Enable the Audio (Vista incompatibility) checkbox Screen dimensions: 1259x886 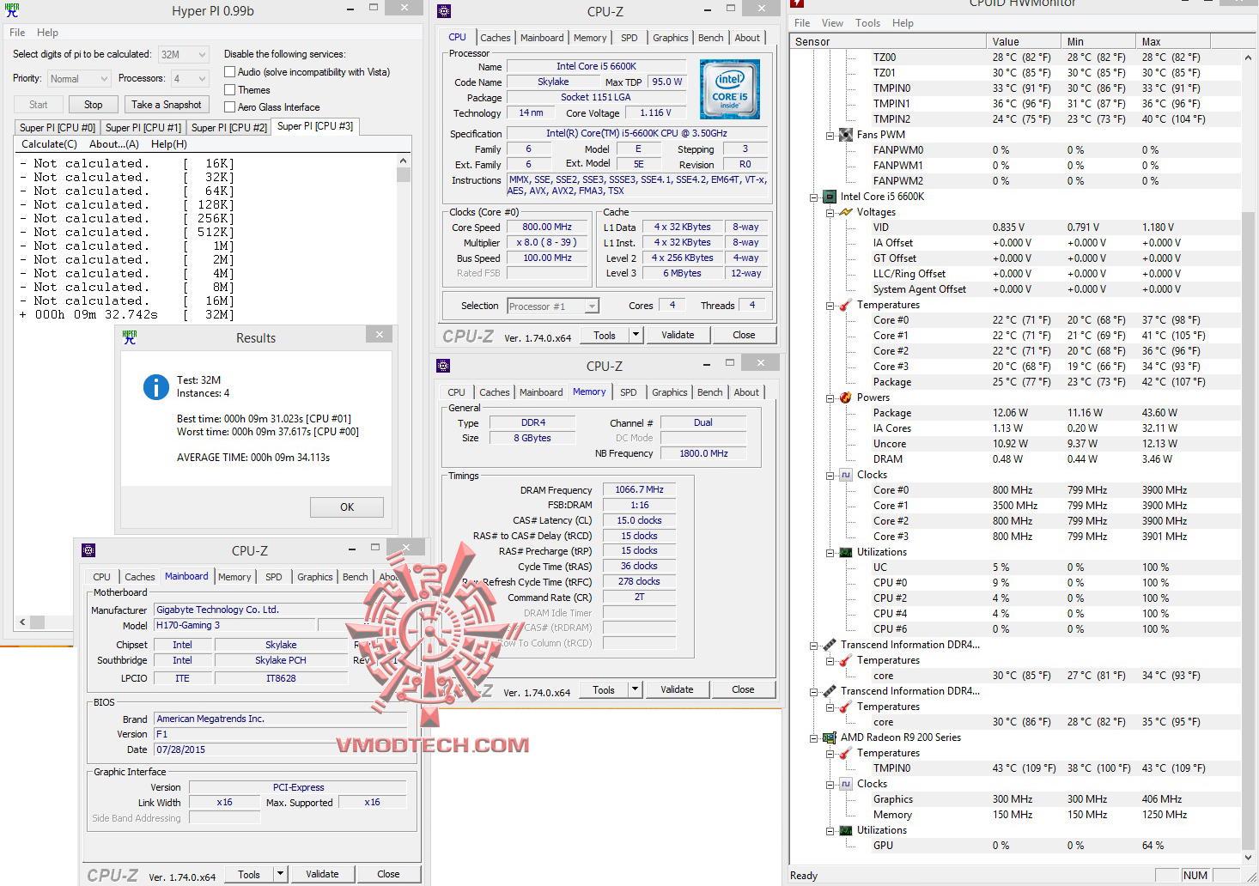[x=229, y=72]
